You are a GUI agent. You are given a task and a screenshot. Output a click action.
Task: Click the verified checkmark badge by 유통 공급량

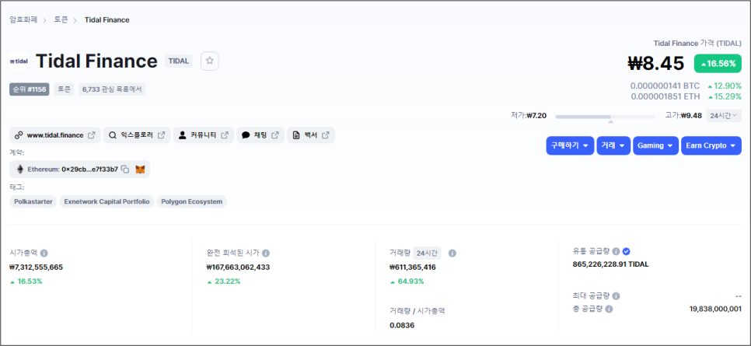[626, 251]
